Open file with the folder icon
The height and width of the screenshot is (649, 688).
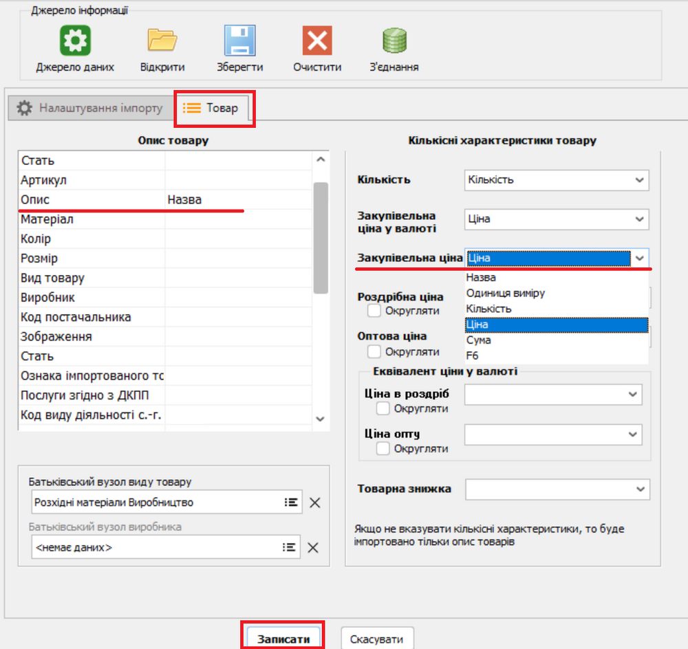coord(162,41)
